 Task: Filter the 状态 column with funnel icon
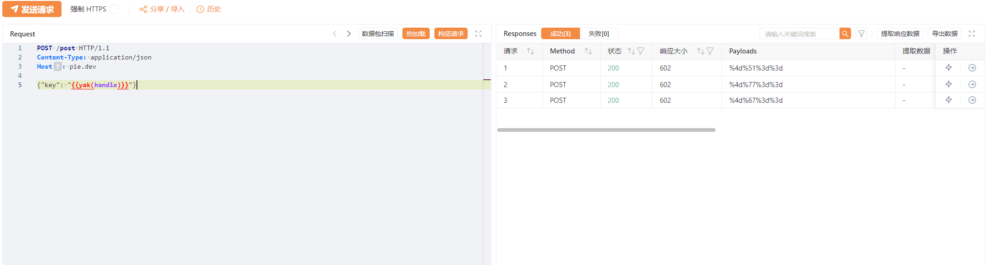tap(641, 51)
